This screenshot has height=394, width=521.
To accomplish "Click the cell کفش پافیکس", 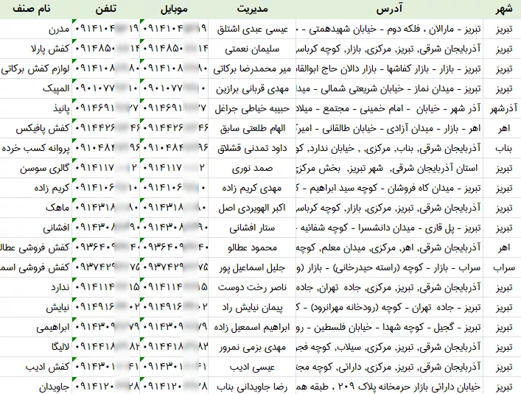I will [x=36, y=128].
